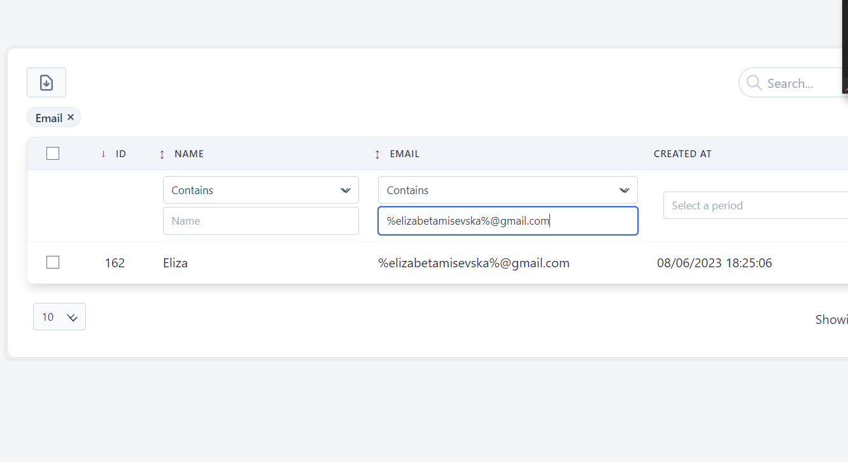
Task: Open the Select a period date field
Action: pyautogui.click(x=754, y=206)
